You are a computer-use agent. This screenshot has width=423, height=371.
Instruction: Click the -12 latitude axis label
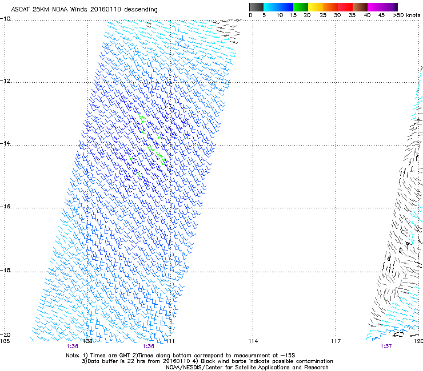click(5, 81)
